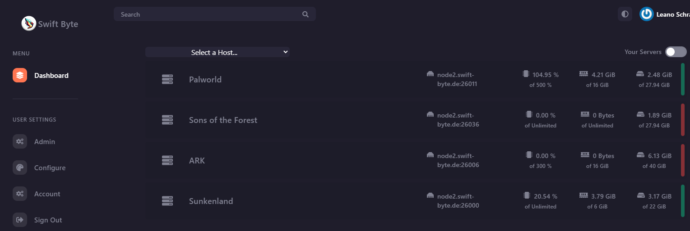690x231 pixels.
Task: Click the Palworld server stack icon
Action: point(167,80)
